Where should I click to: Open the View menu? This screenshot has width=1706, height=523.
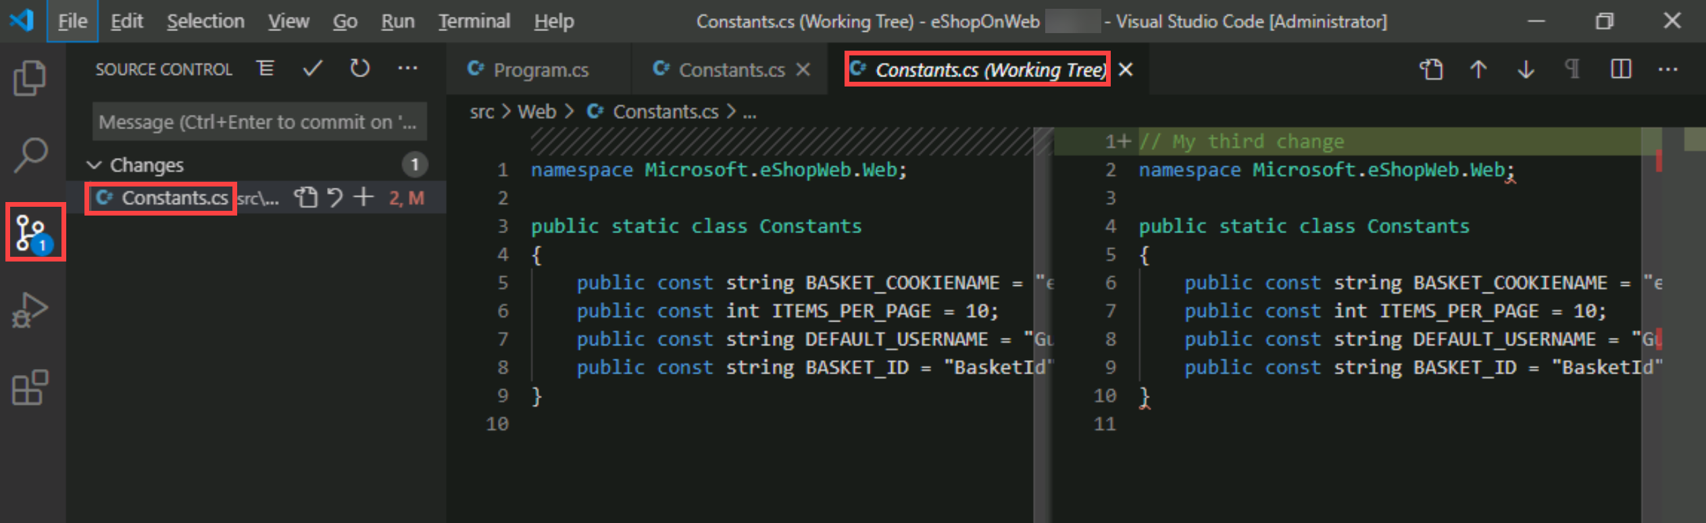[288, 22]
